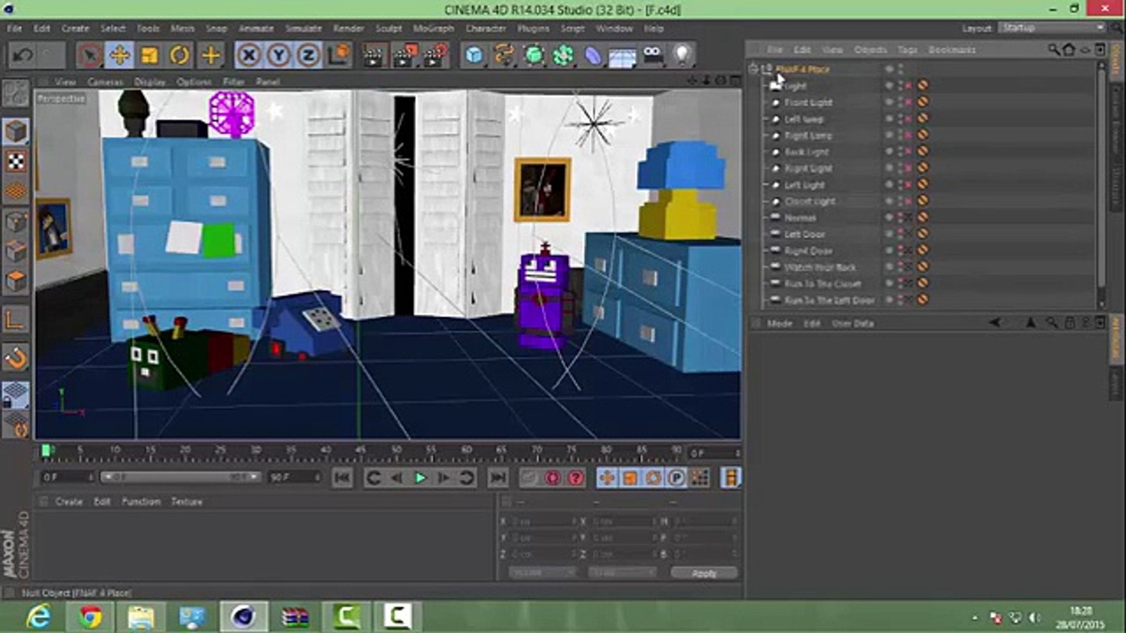Viewport: 1126px width, 633px height.
Task: Select the Scale tool
Action: [x=150, y=56]
